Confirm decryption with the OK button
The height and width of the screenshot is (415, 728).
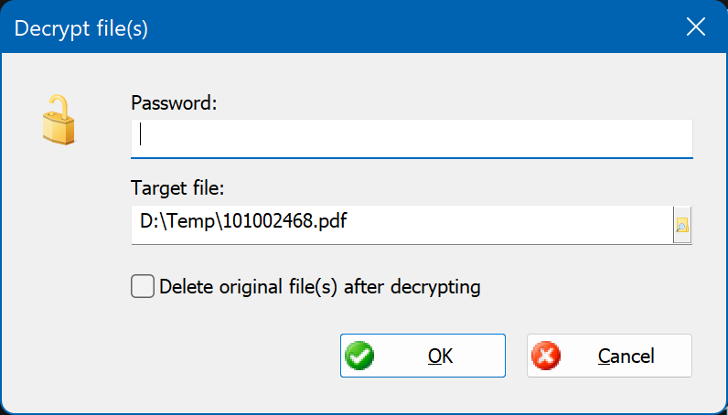(423, 356)
